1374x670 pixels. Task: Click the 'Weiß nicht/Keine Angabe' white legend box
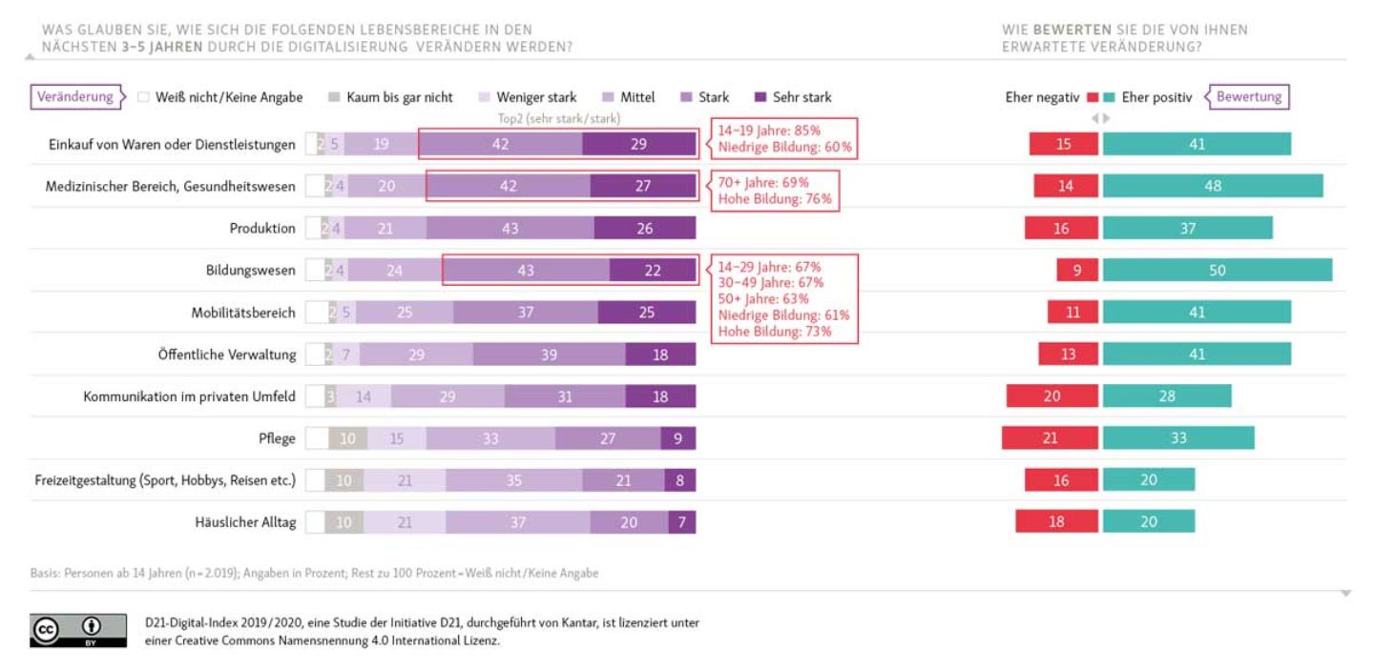click(x=143, y=97)
